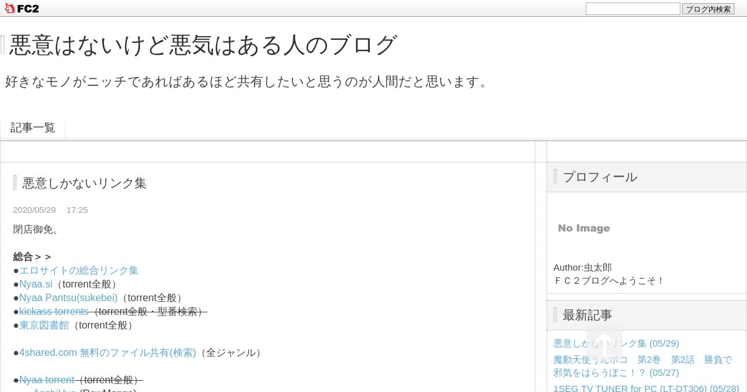Open the struck-through kickass torrents link
This screenshot has width=747, height=392.
pyautogui.click(x=54, y=312)
